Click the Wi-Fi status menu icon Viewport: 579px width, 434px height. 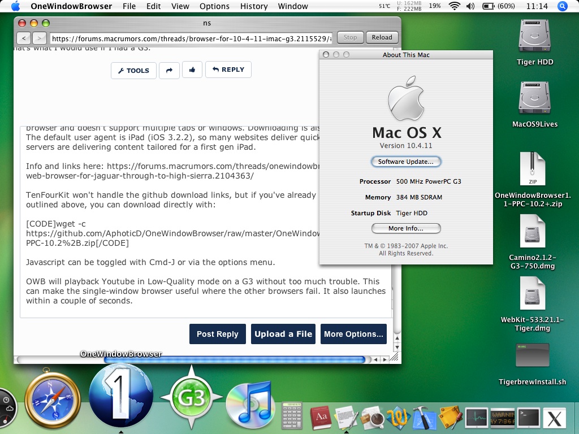click(454, 6)
